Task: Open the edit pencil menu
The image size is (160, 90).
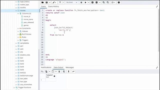Action: click(x=54, y=2)
